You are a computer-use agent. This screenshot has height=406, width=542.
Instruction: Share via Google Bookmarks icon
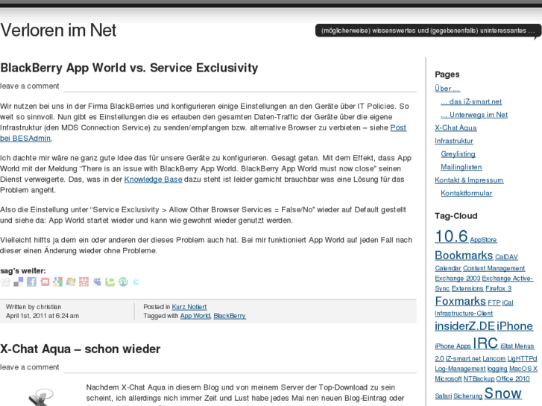coord(57,282)
